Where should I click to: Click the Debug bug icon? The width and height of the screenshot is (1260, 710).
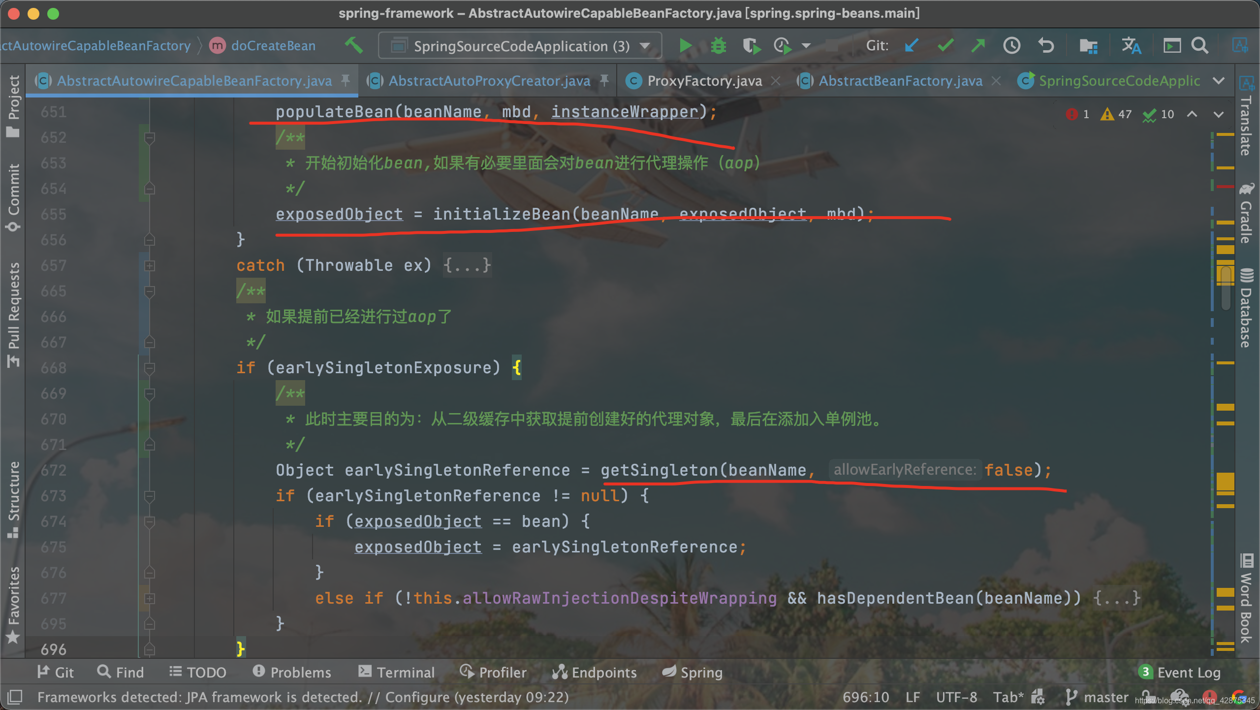point(718,46)
